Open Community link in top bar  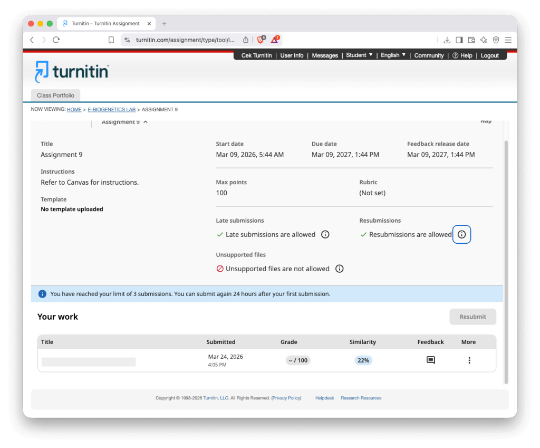tap(429, 55)
